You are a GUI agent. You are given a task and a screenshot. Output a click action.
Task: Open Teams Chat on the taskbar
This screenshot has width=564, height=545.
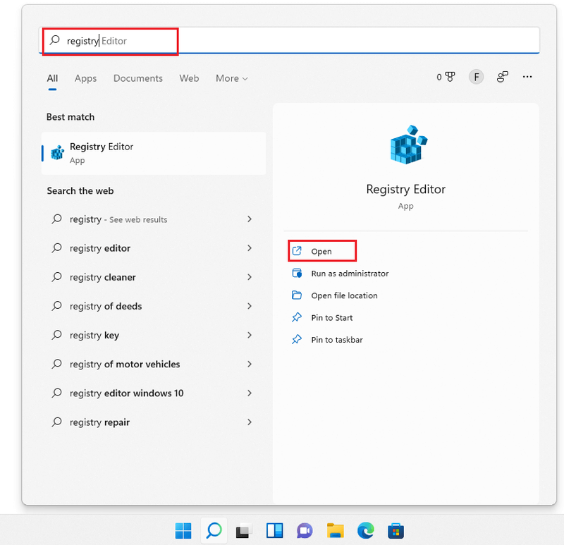tap(305, 531)
